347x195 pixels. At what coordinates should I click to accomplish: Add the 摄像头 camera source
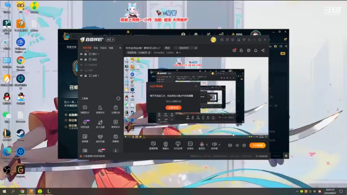pos(166,146)
